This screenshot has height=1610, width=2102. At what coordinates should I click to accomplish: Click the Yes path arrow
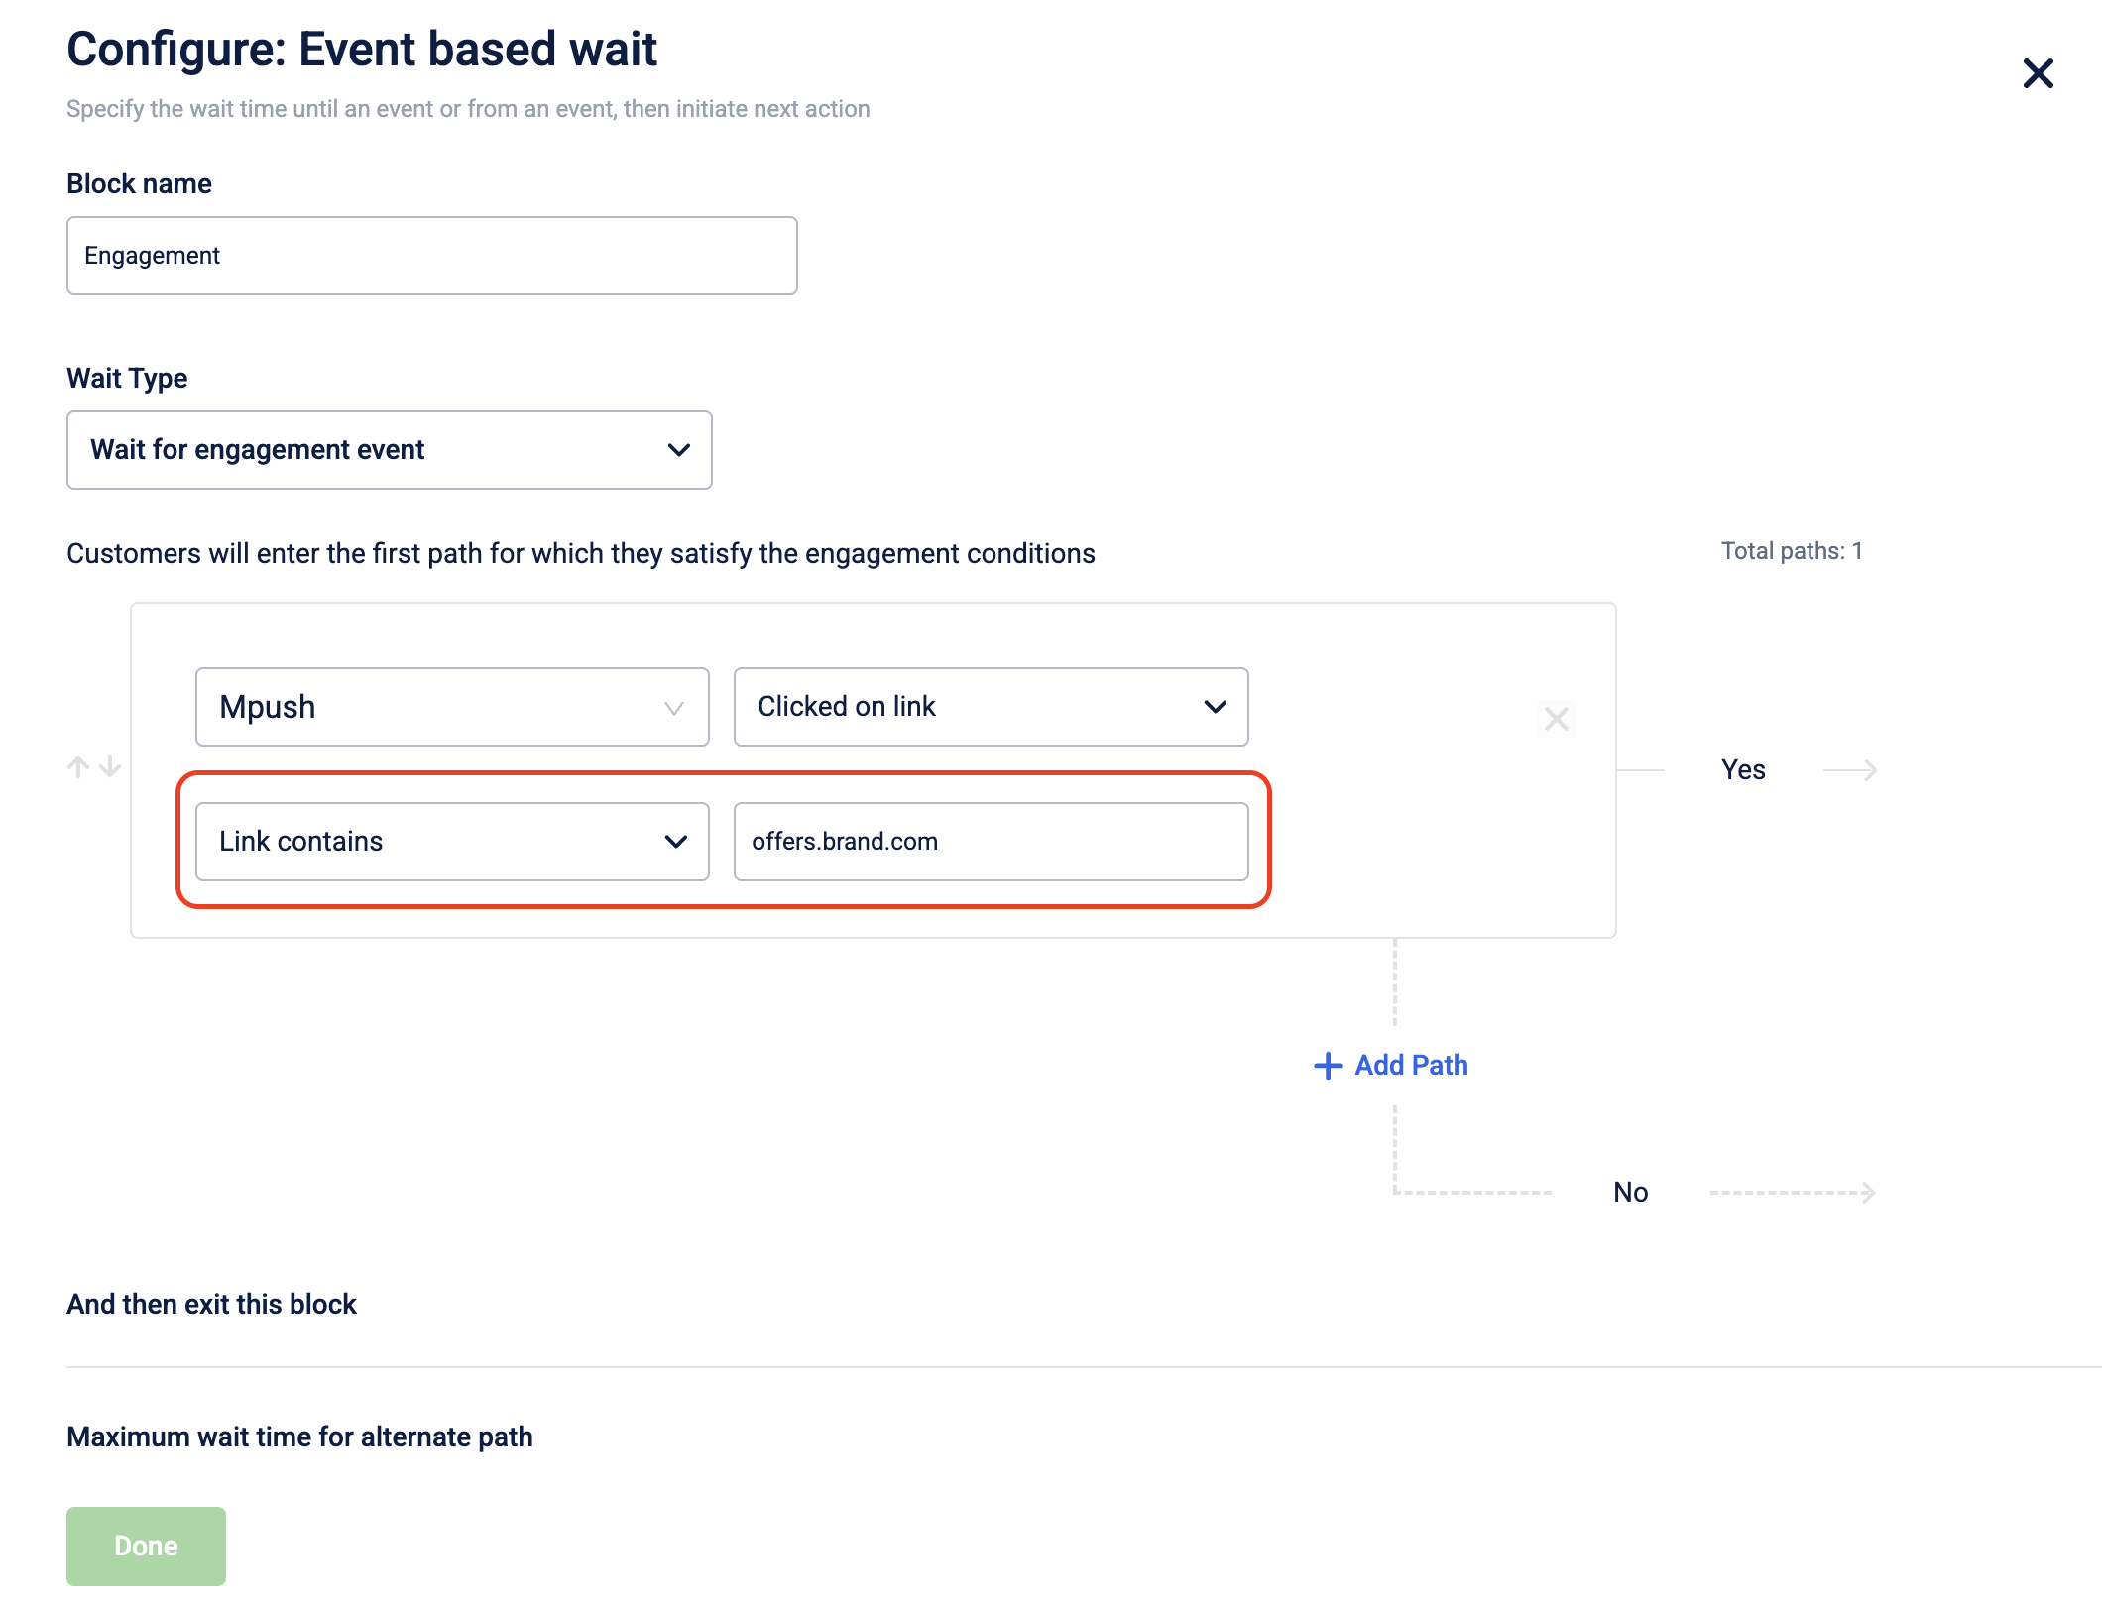(1850, 770)
